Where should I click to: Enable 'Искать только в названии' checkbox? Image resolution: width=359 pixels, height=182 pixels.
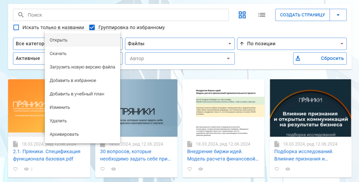16,27
